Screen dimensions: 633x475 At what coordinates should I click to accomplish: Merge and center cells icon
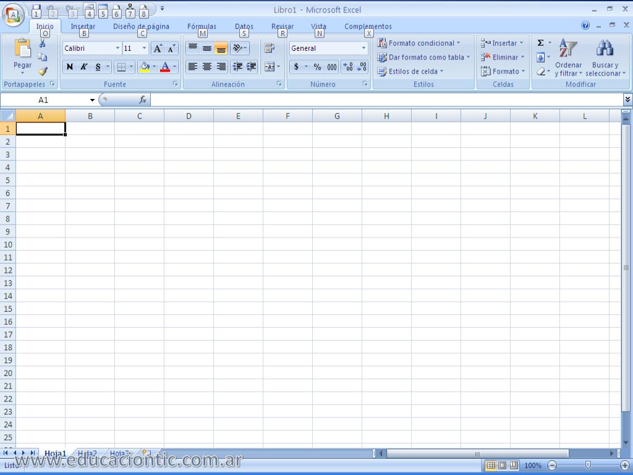click(x=270, y=67)
